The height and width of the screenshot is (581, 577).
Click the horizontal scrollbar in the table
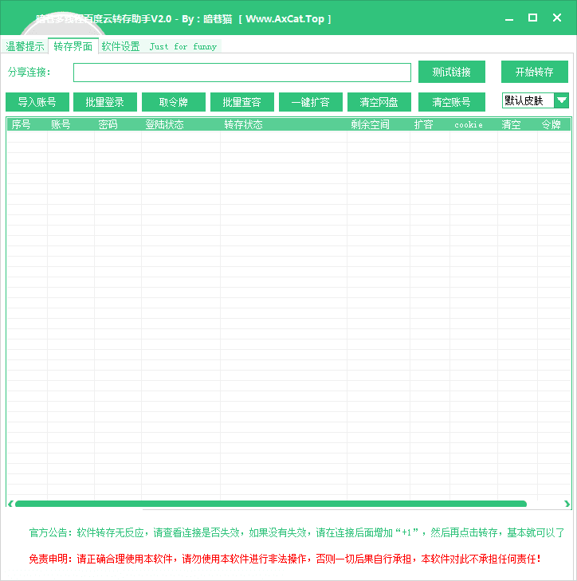[x=271, y=504]
